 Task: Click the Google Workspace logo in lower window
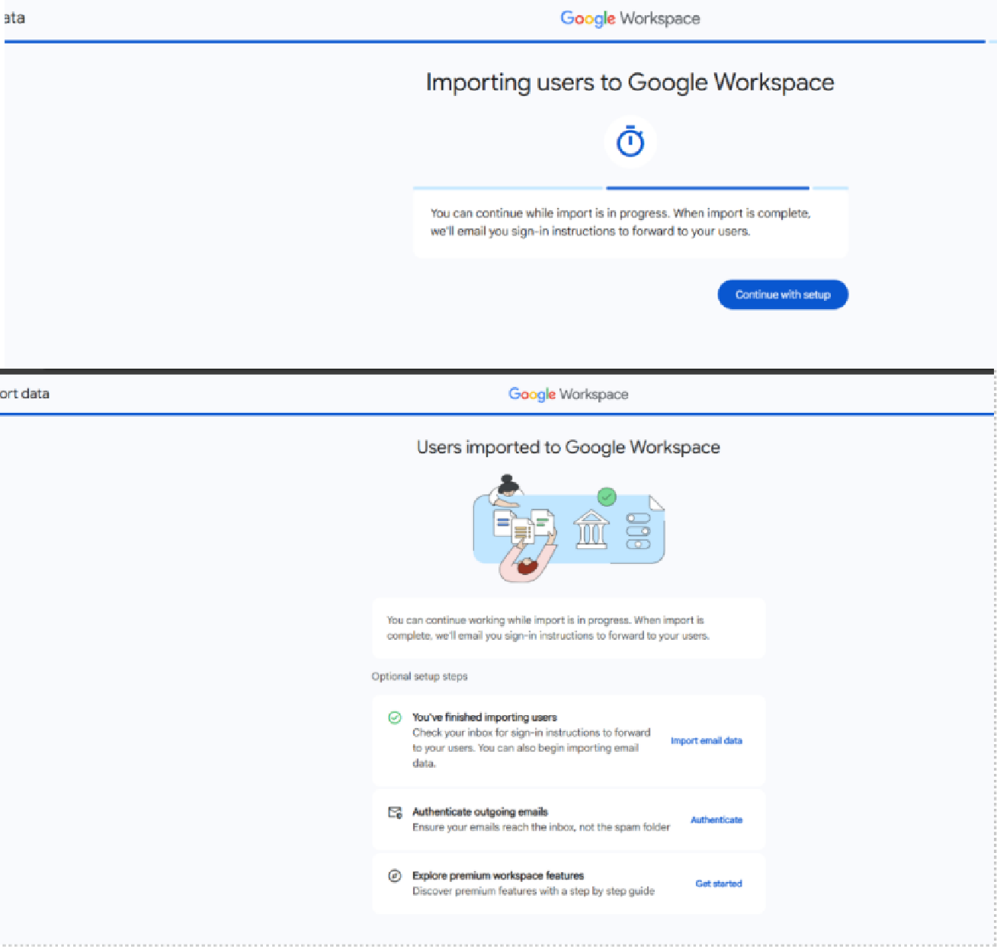[569, 394]
